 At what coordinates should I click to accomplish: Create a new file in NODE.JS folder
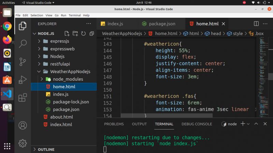[x=67, y=33]
